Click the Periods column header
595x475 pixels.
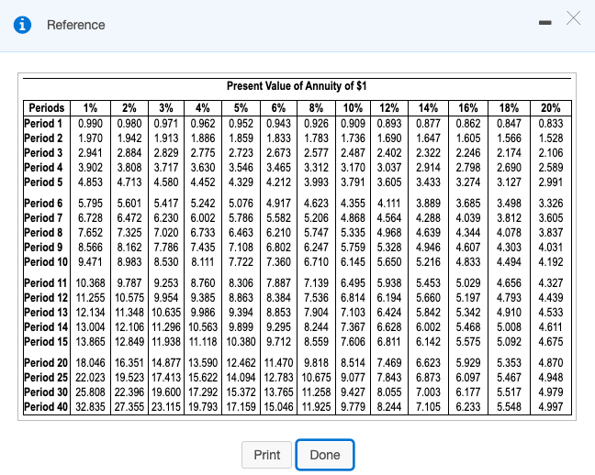pyautogui.click(x=47, y=108)
